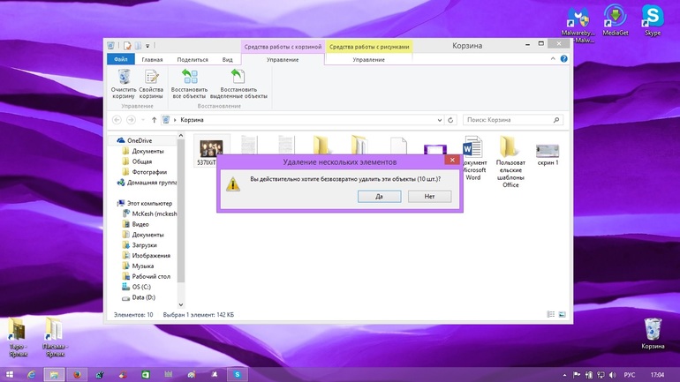Viewport: 680px width, 382px height.
Task: Expand the address bar history dropdown
Action: [439, 120]
